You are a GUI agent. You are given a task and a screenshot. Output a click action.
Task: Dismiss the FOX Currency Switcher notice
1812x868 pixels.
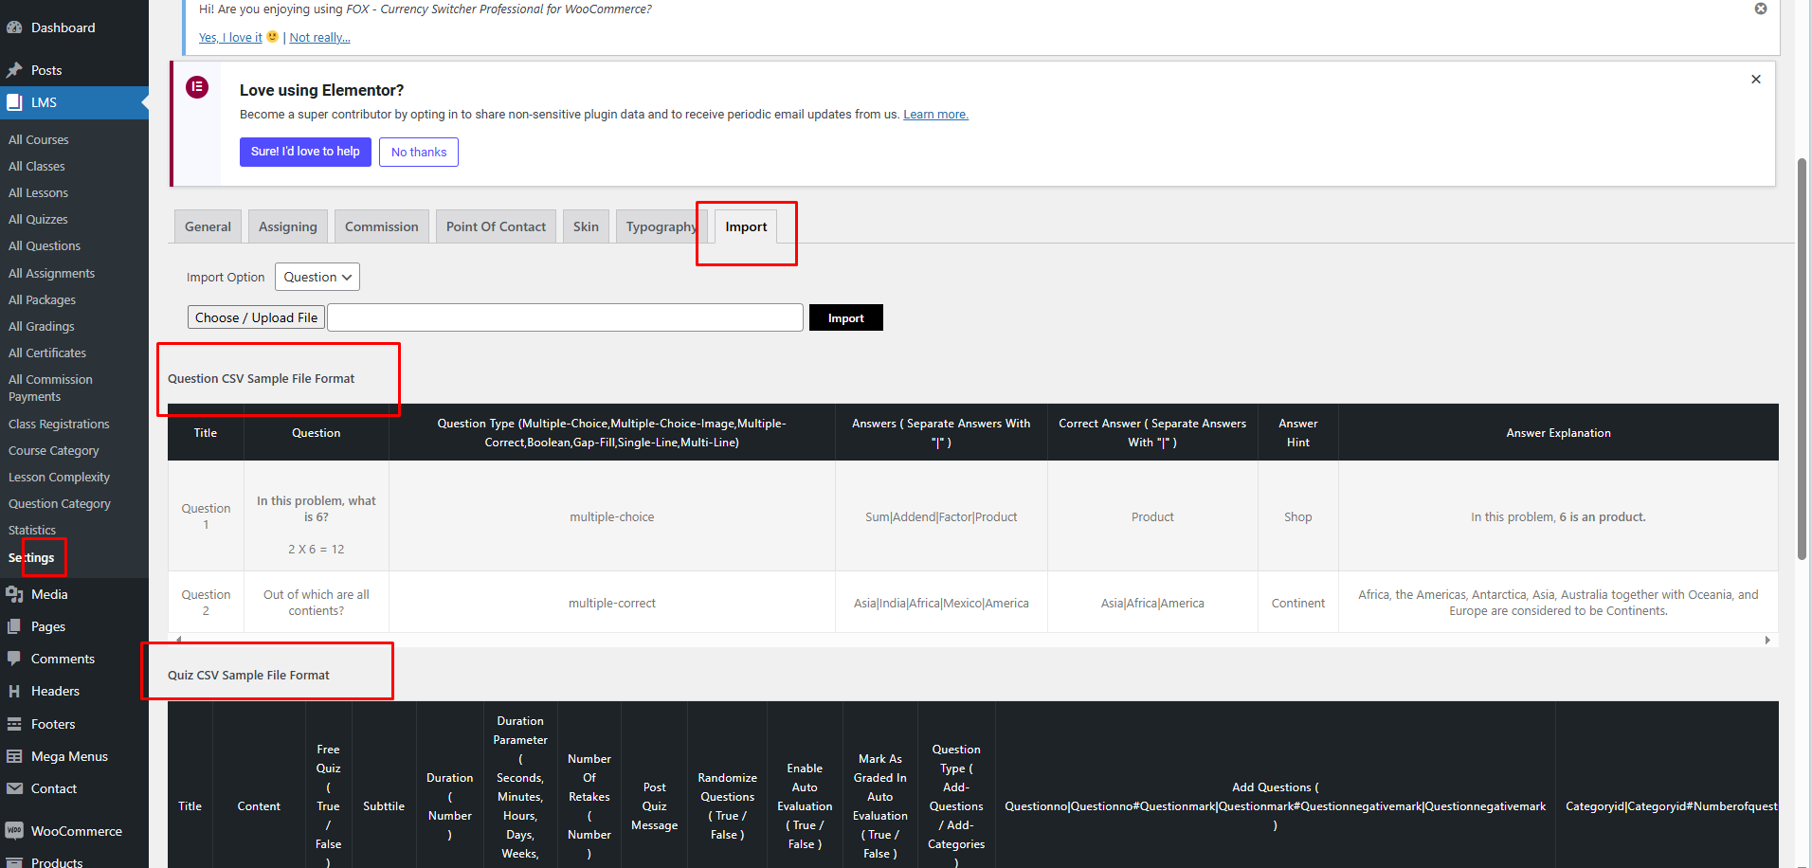tap(1761, 9)
